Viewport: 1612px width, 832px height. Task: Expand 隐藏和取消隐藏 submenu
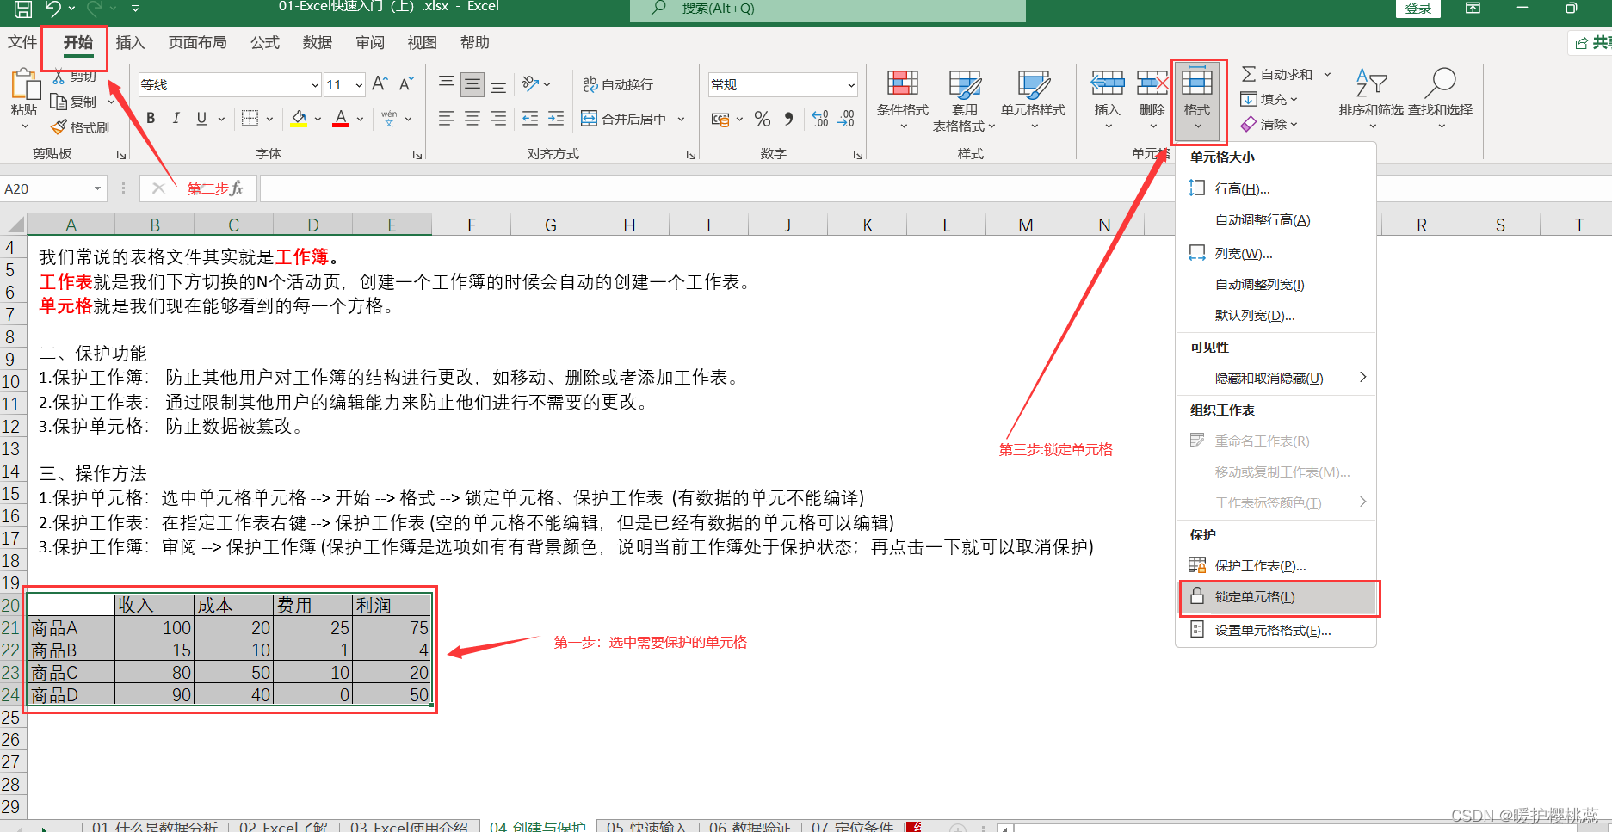pyautogui.click(x=1275, y=378)
